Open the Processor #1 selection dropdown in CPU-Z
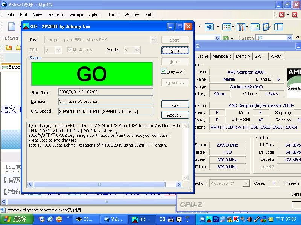 click(246, 183)
